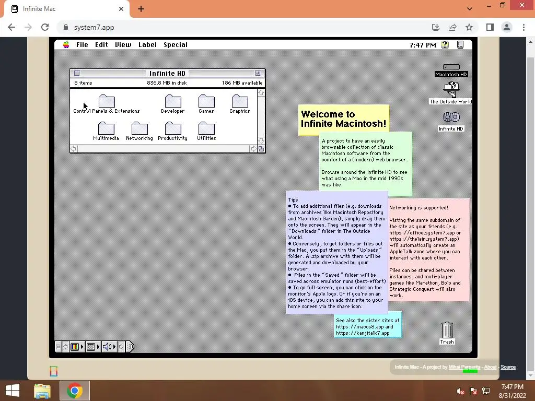Share this page icon

[452, 27]
